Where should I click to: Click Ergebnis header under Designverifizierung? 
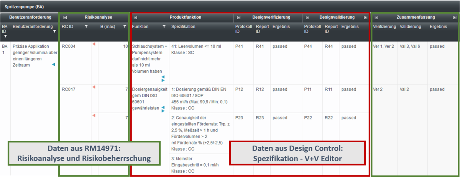[x=281, y=27]
